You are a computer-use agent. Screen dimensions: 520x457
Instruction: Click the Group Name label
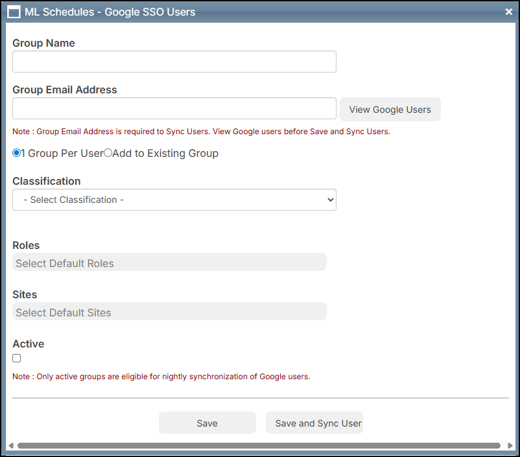click(x=43, y=43)
